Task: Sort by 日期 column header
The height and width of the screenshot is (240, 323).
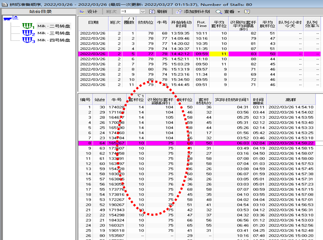Action: tap(93, 24)
